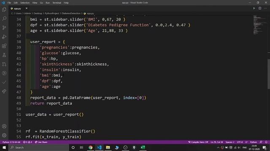Click Desktop in the breadcrumb path
Viewport: 270px width, 151px height.
(x=38, y=13)
